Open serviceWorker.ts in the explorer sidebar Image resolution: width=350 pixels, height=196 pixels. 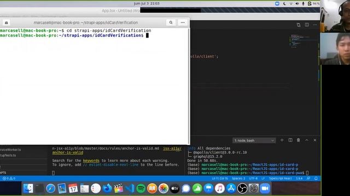pos(10,150)
